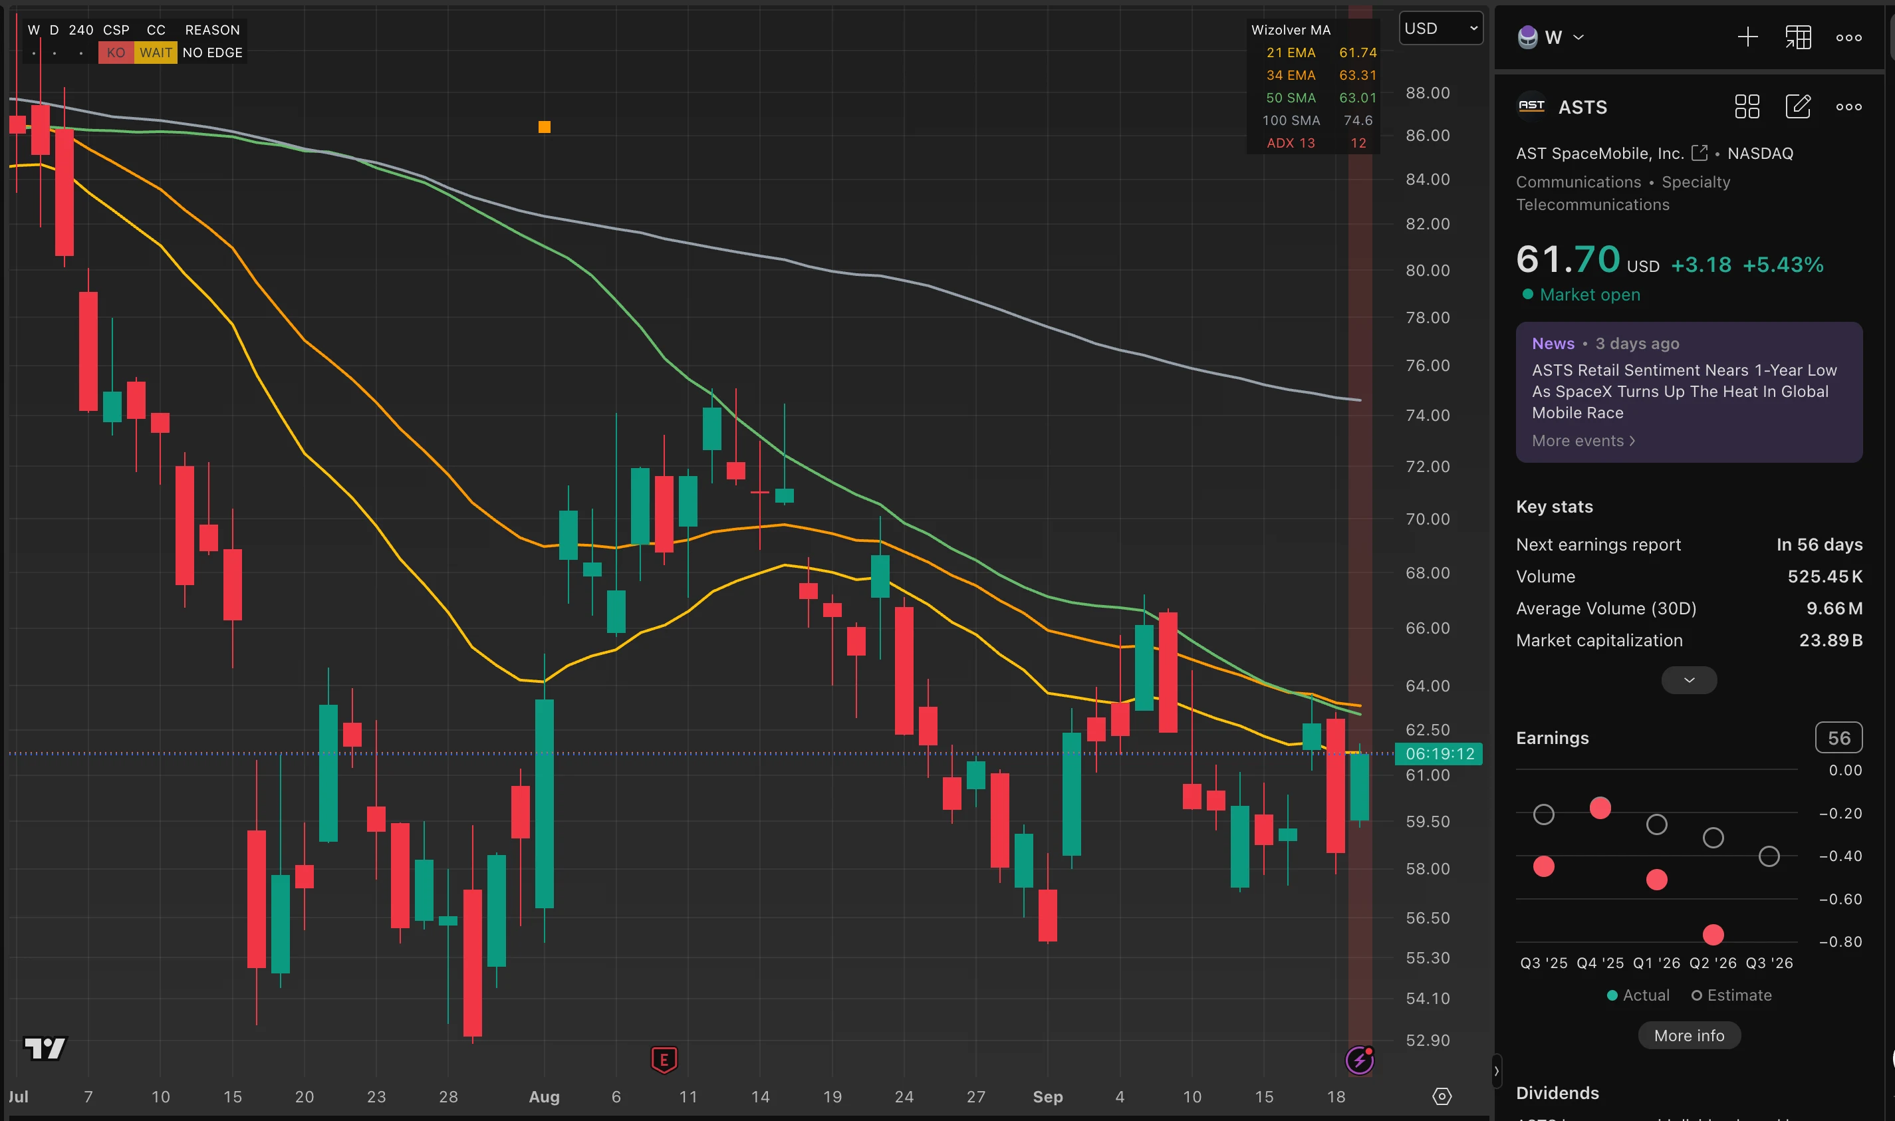Open the USD currency dropdown
Viewport: 1895px width, 1121px height.
click(1440, 29)
